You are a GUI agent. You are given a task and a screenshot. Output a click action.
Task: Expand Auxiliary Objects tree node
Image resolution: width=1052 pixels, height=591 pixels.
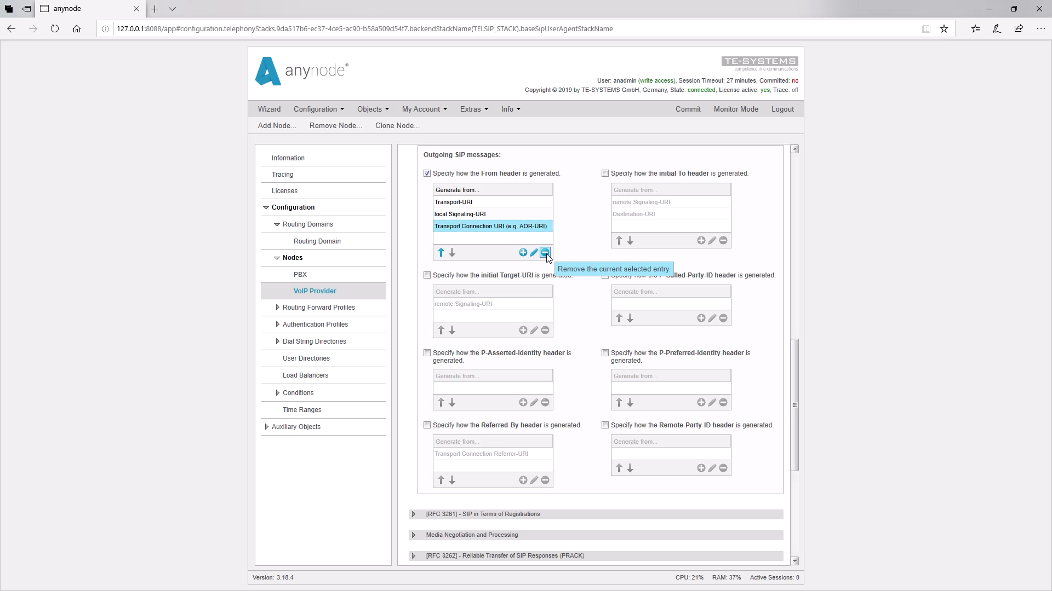pos(266,427)
